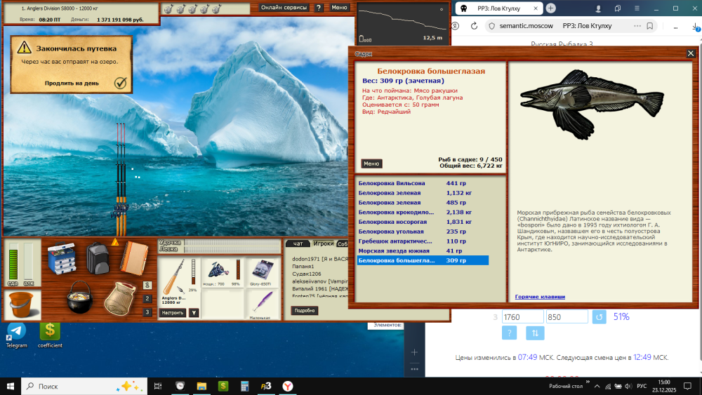This screenshot has width=702, height=395.
Task: Open the backpack inventory icon
Action: [98, 259]
